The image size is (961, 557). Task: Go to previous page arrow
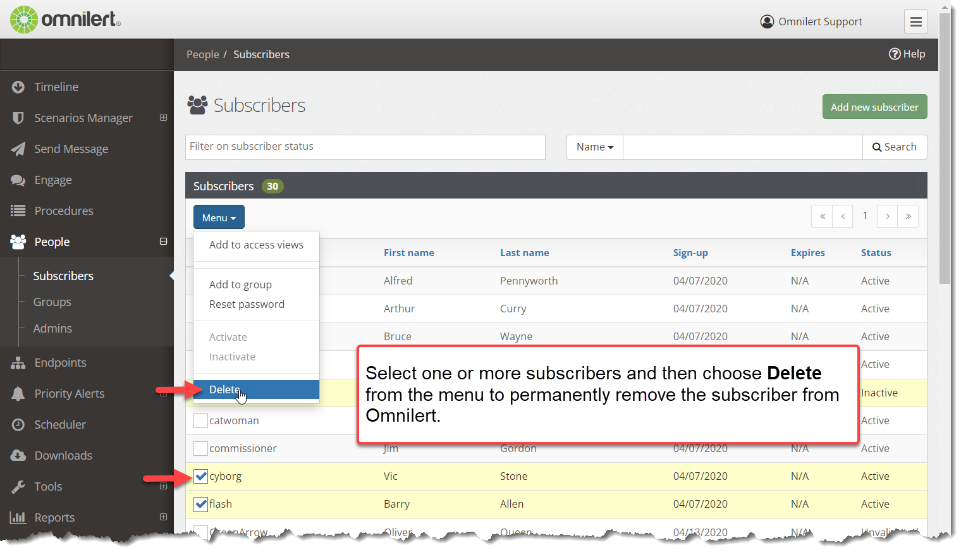coord(843,216)
